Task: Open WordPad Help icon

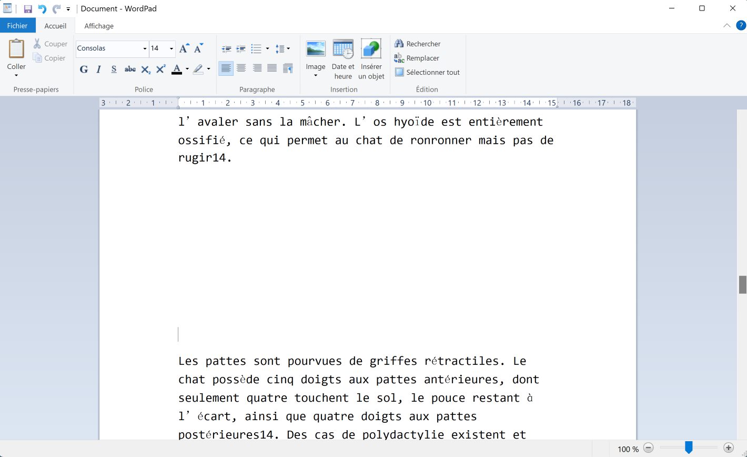Action: tap(741, 25)
